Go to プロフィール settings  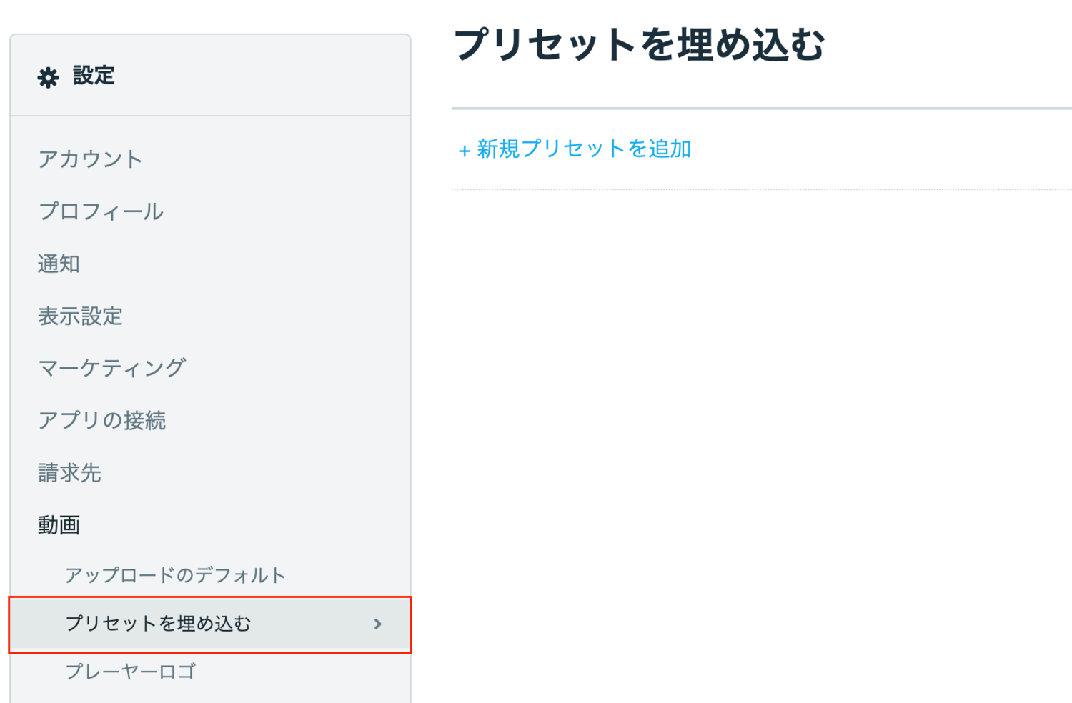point(101,211)
